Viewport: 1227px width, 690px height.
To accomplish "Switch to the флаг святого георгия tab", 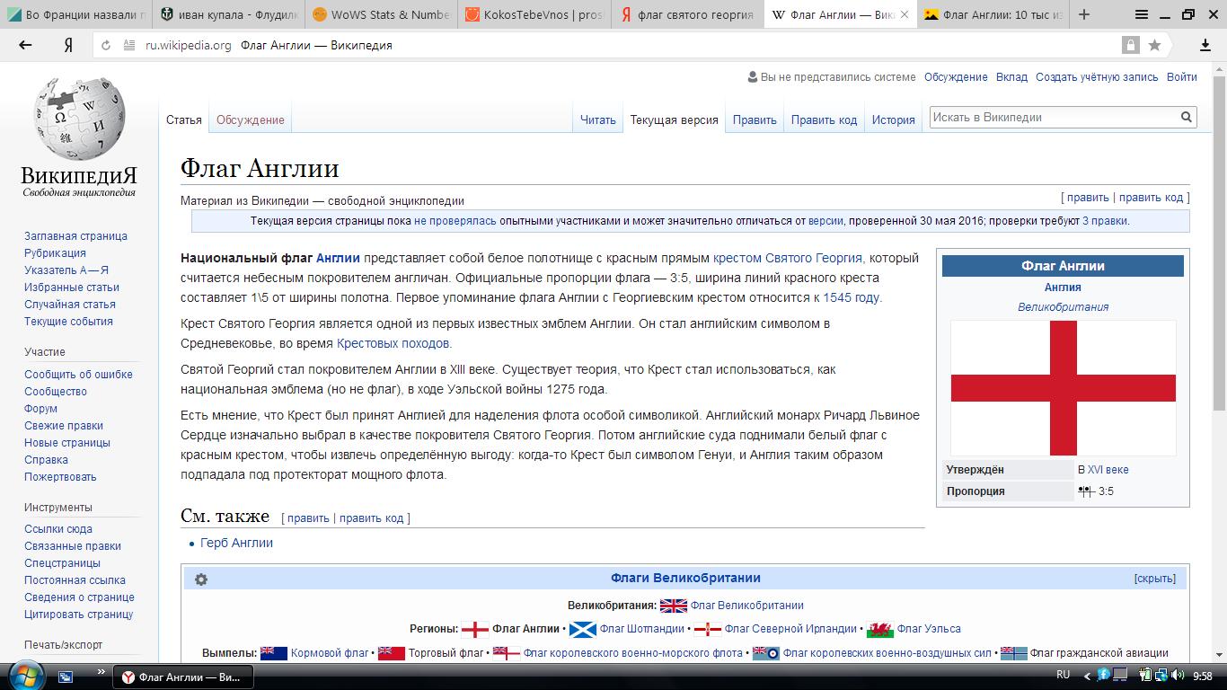I will click(687, 14).
